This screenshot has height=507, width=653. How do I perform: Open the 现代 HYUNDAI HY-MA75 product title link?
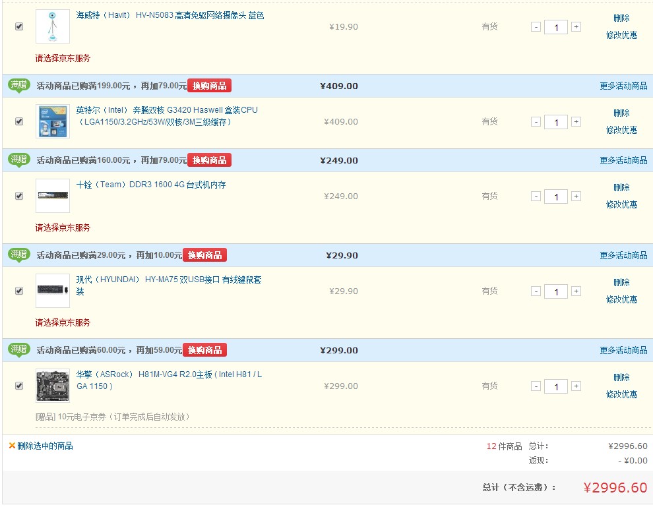pos(169,285)
